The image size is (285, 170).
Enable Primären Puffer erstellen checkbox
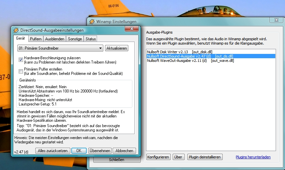click(x=21, y=71)
